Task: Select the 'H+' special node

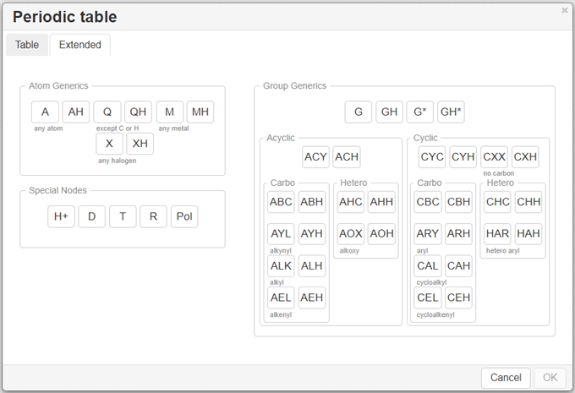Action: [x=61, y=216]
